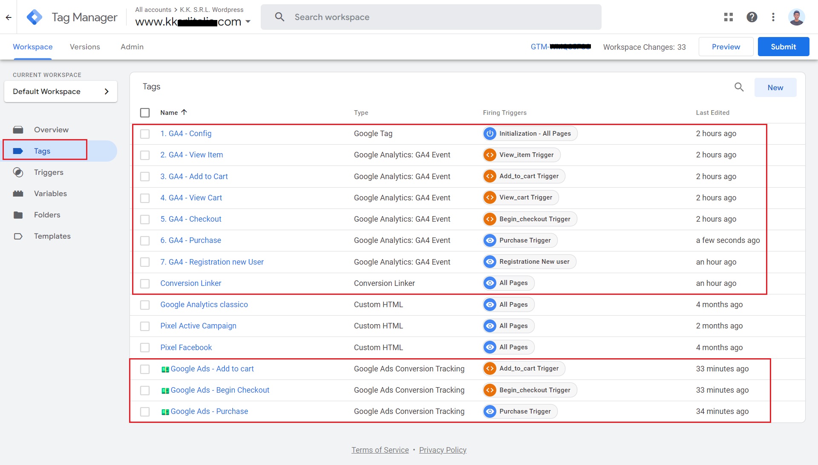Open the Google Ads - Purchase tag link
Screen dimensions: 818x465
click(209, 411)
